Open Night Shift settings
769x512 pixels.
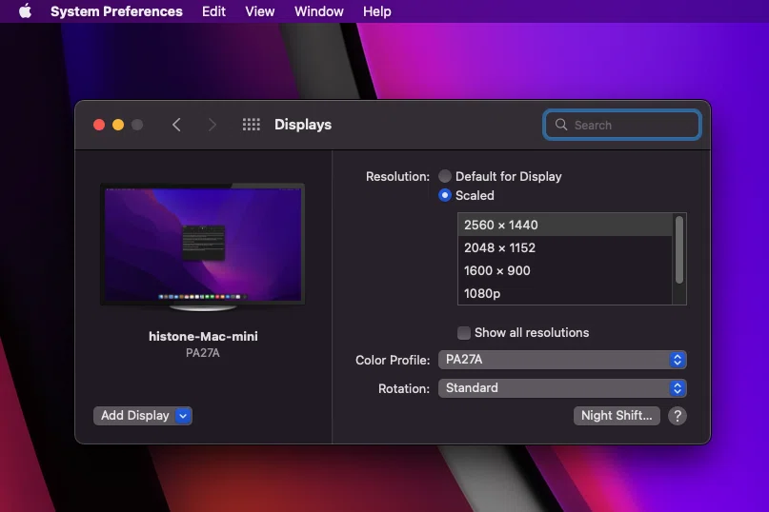pyautogui.click(x=617, y=416)
